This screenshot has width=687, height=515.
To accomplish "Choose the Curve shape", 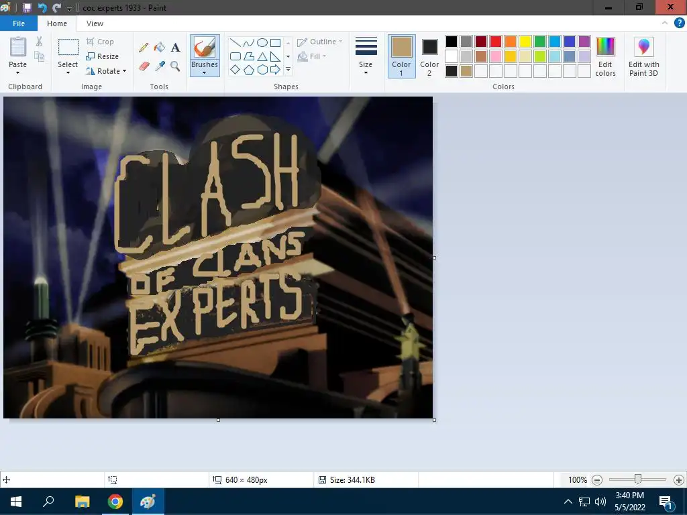I will tap(248, 43).
